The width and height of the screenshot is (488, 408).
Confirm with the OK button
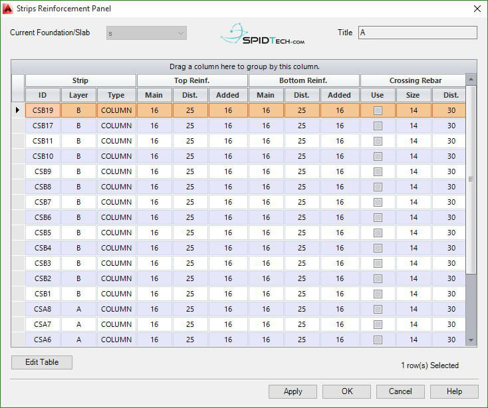(x=347, y=391)
